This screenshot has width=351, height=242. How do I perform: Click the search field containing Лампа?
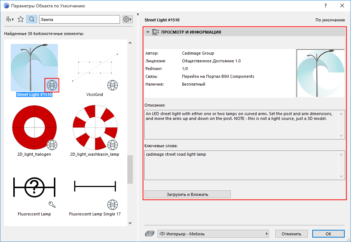(79, 20)
